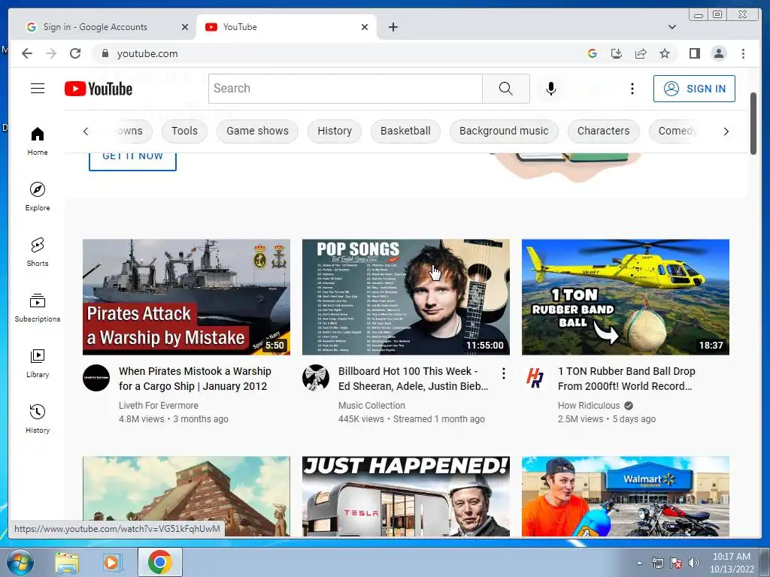Open video title When Pirates Mistook a Warship
Image resolution: width=770 pixels, height=577 pixels.
[x=195, y=379]
